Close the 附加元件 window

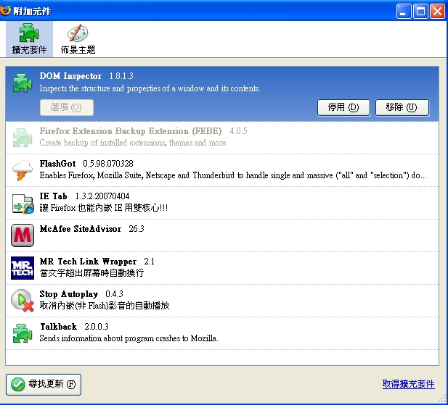click(x=437, y=12)
